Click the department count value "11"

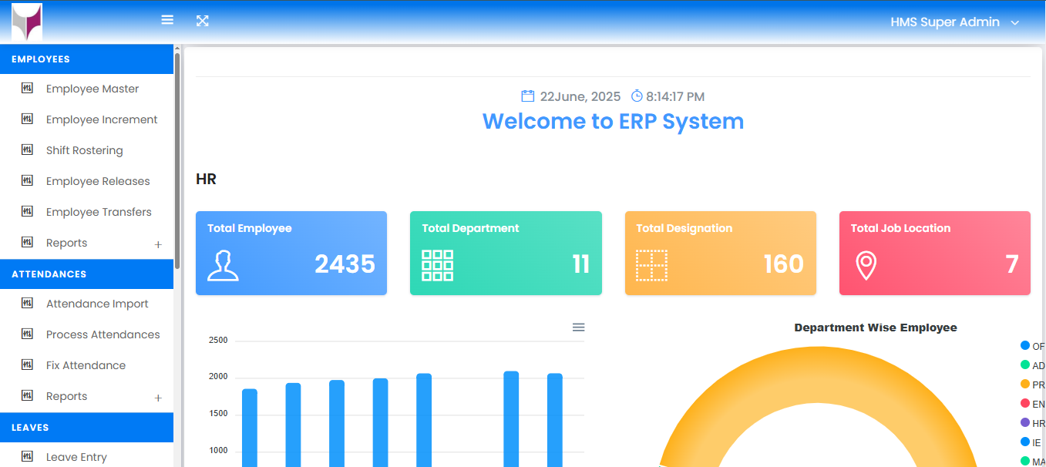(581, 264)
